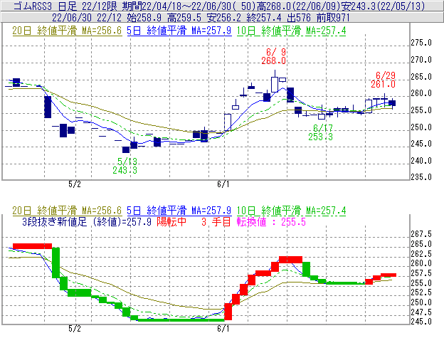Click the upper chart's 10日 終値平滑 MA=257.4 label
This screenshot has height=338, width=444.
click(x=292, y=31)
